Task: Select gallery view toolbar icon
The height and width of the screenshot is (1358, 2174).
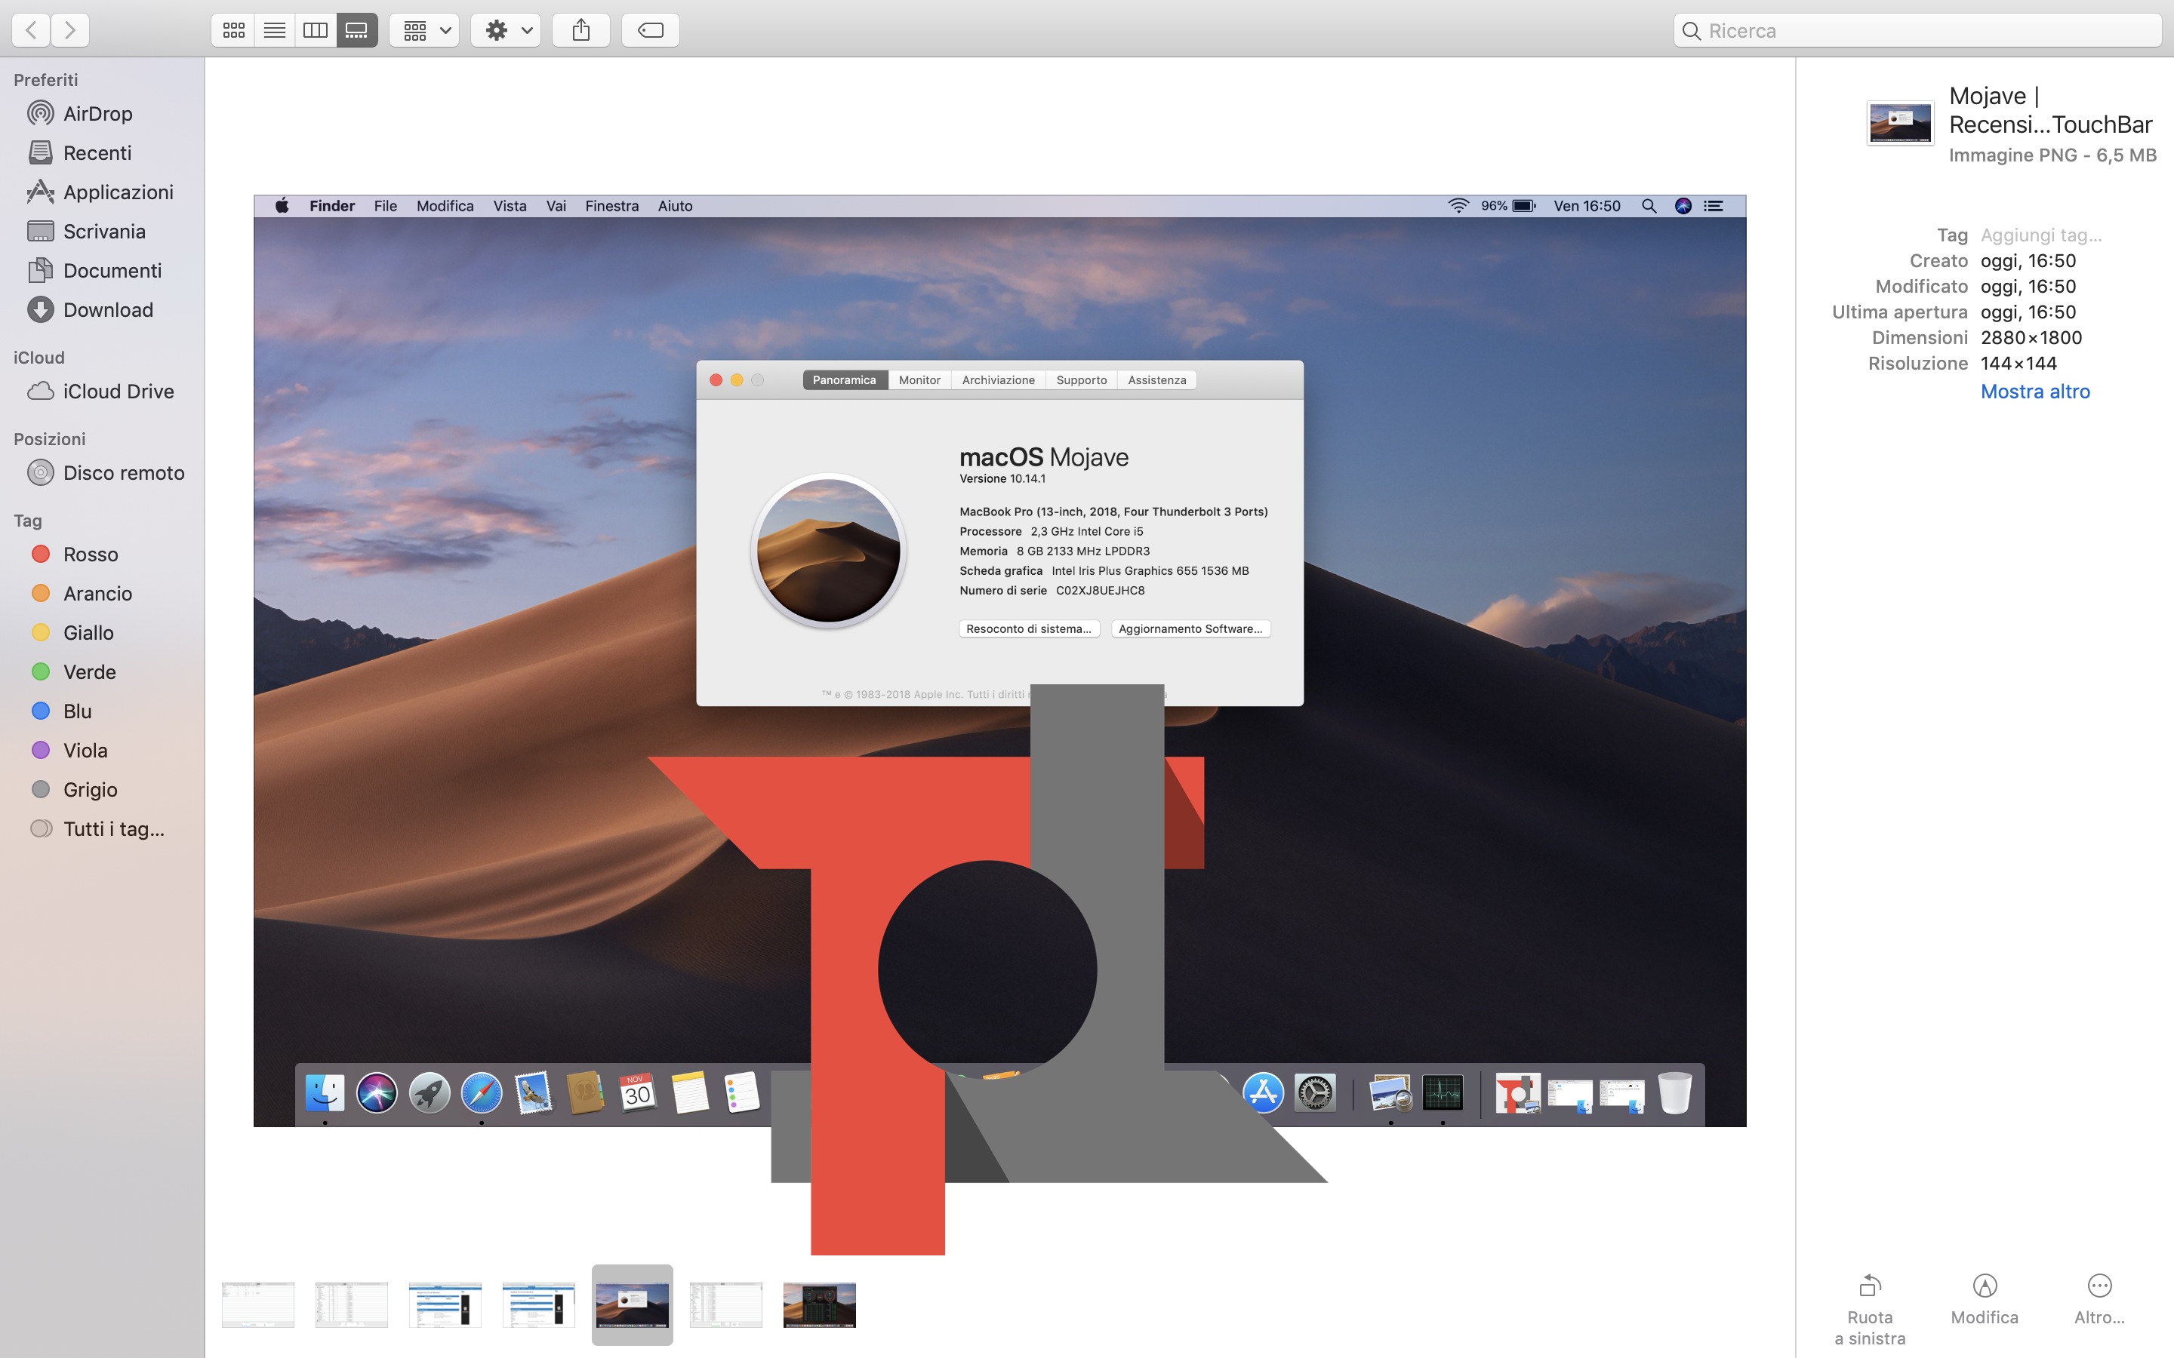Action: click(x=356, y=30)
